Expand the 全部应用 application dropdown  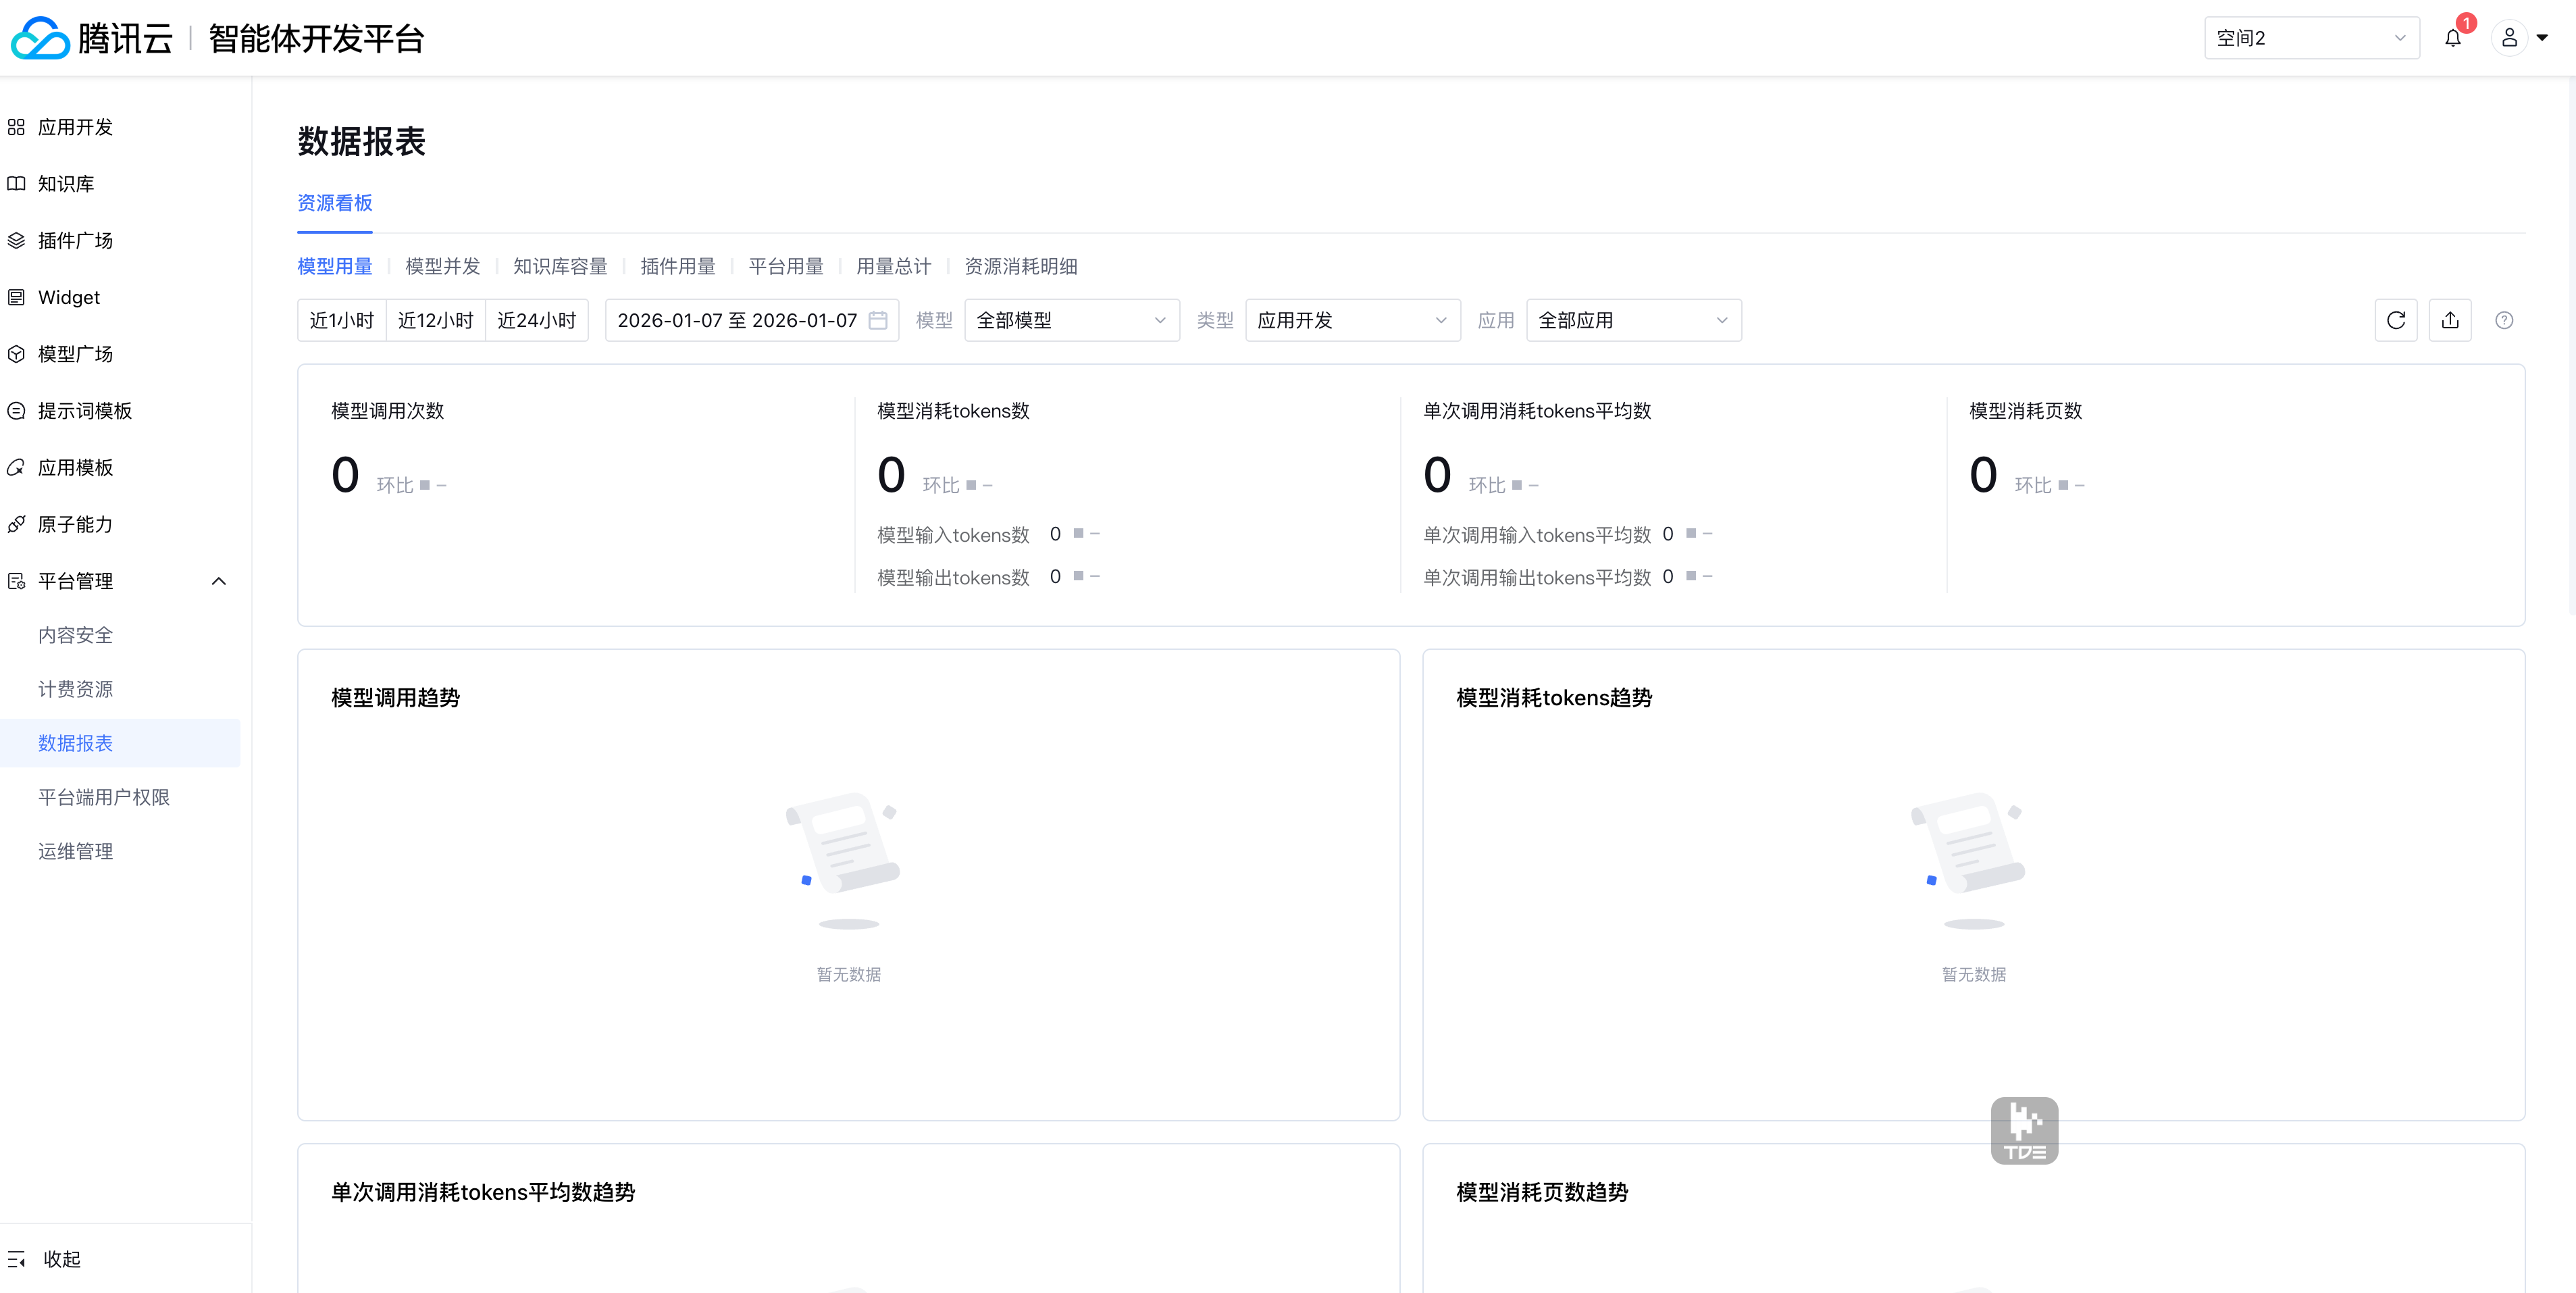(x=1632, y=320)
